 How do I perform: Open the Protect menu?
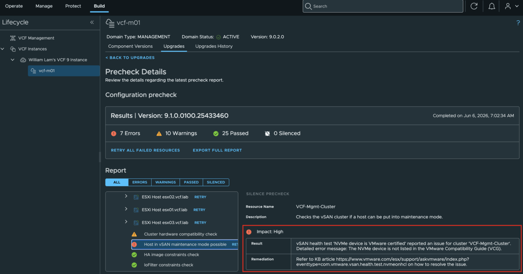click(73, 6)
